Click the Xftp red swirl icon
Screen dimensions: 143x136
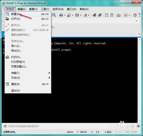coord(94,15)
